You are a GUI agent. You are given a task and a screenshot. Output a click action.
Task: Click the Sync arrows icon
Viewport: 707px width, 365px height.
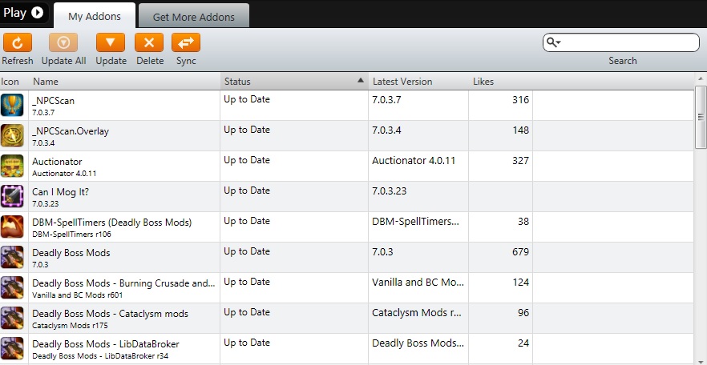(186, 43)
